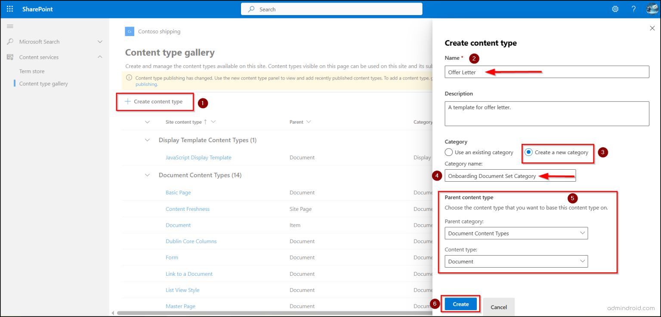Open the JavaScript Display Template link
This screenshot has width=661, height=317.
[x=198, y=157]
